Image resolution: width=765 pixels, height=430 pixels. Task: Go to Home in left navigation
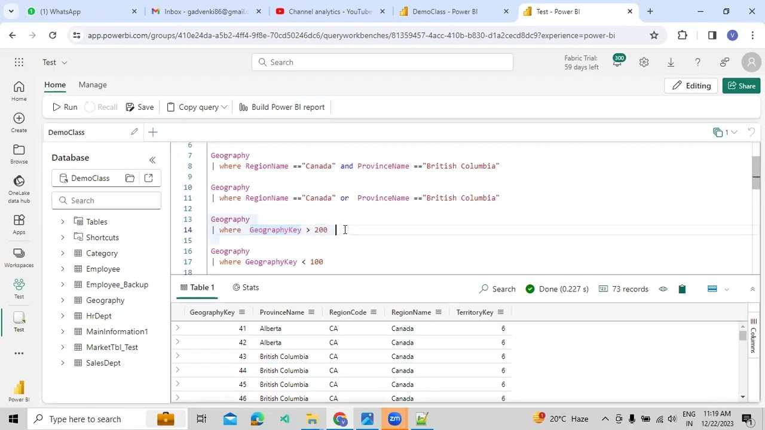pos(19,91)
